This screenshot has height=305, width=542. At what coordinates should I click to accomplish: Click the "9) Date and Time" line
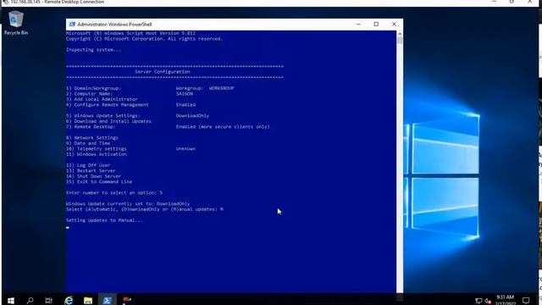(x=88, y=143)
